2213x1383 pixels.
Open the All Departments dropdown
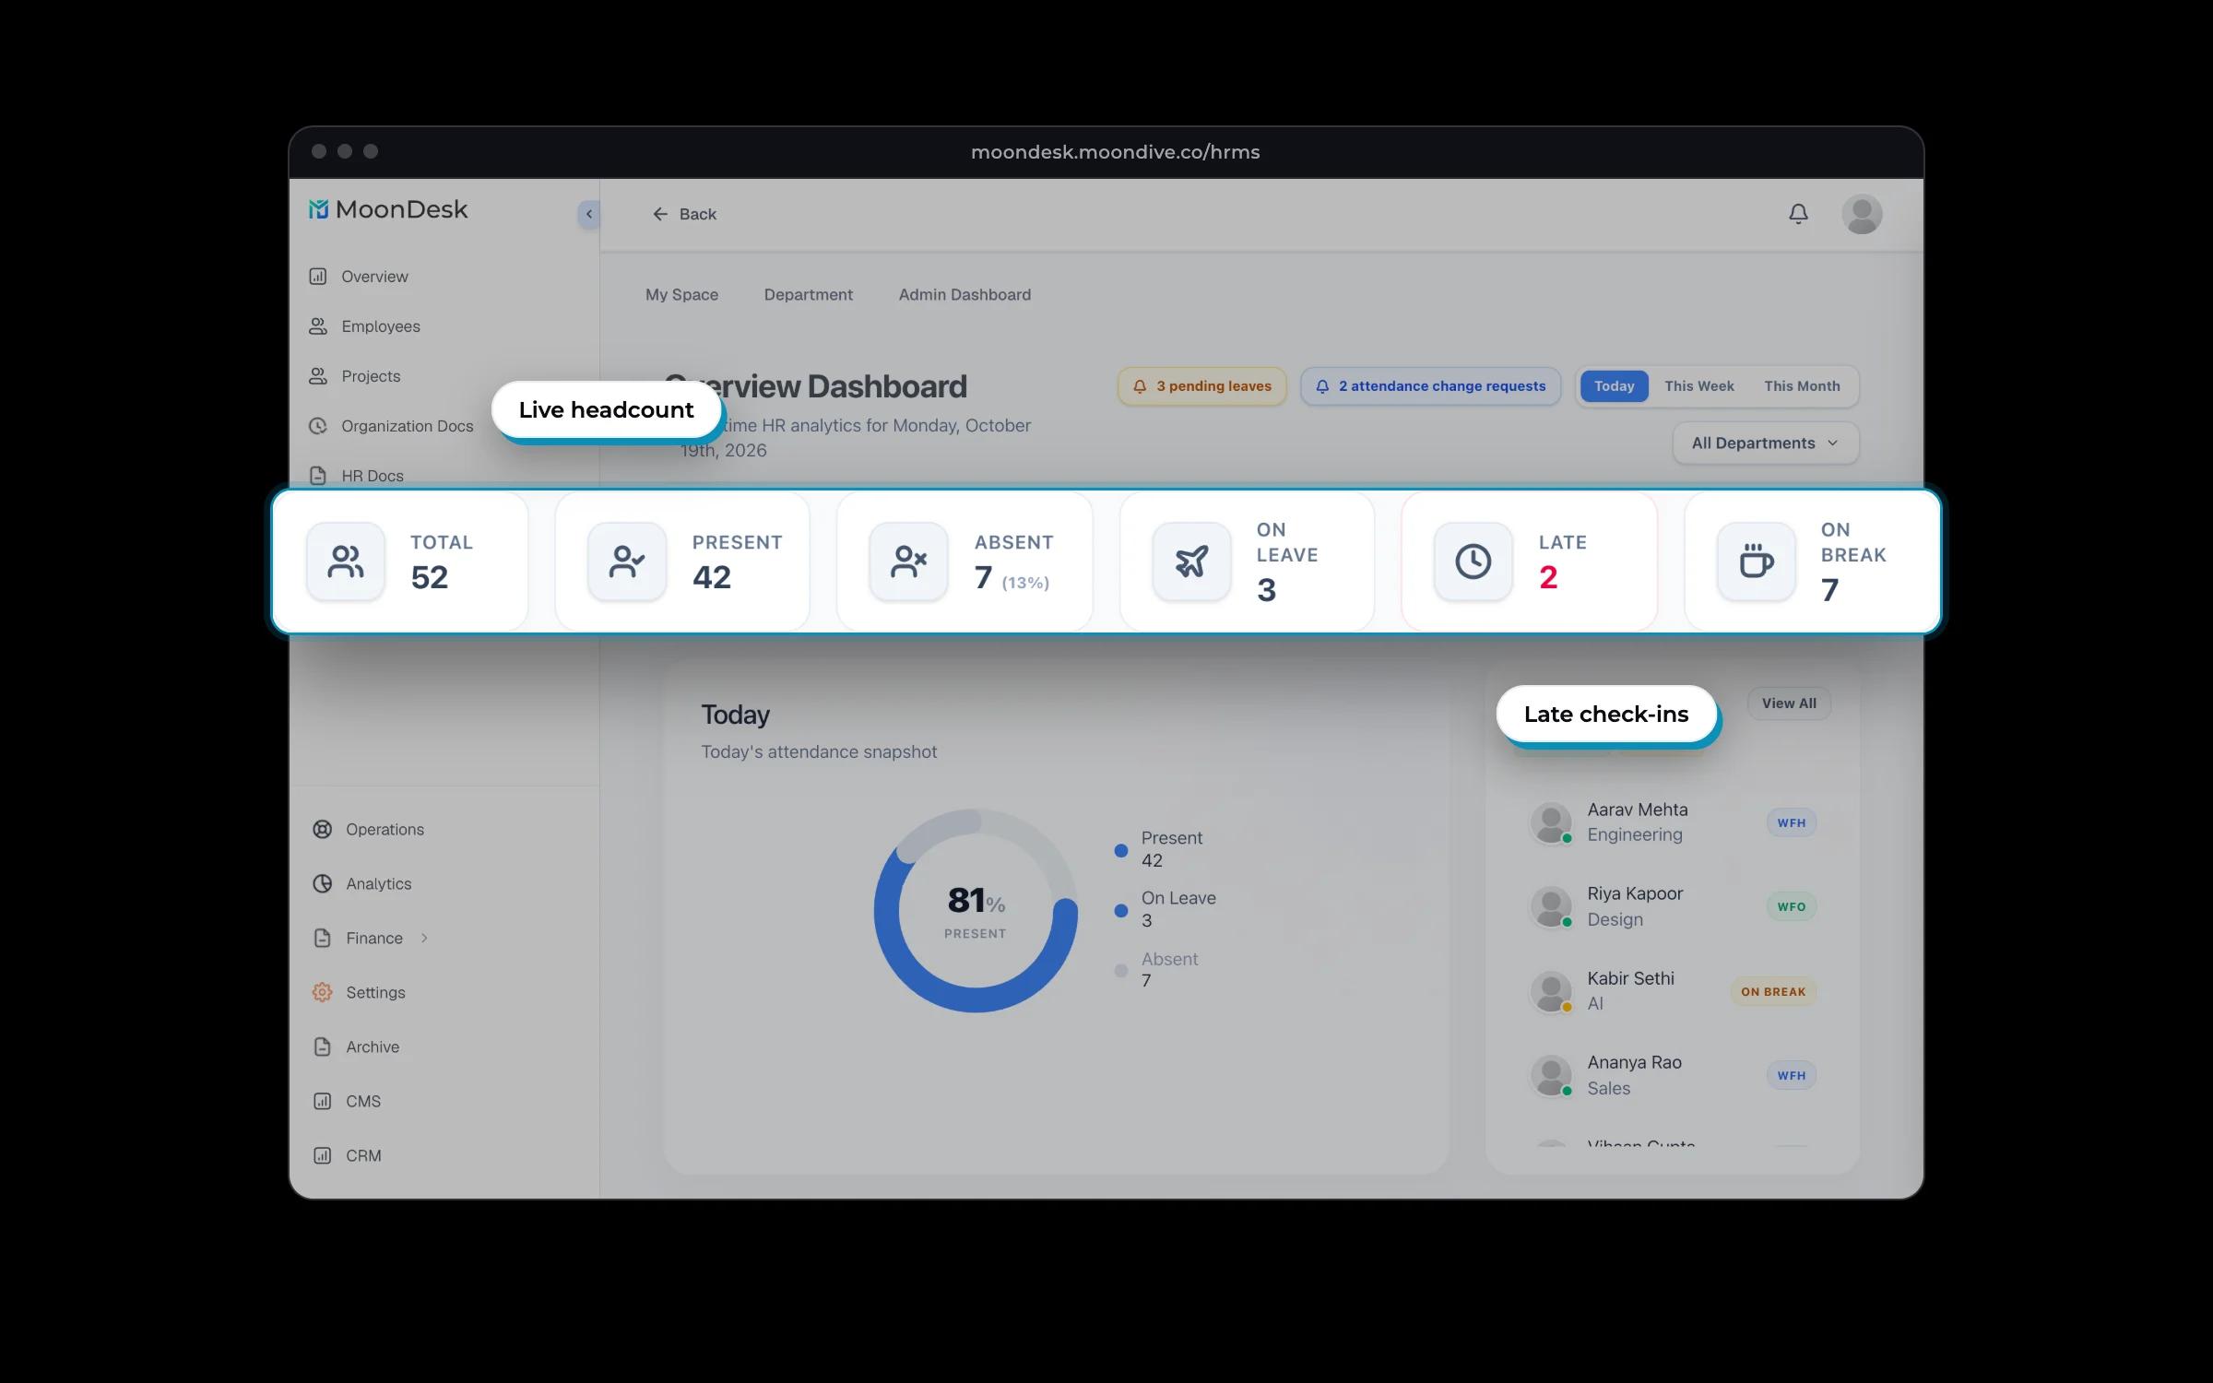click(1766, 443)
